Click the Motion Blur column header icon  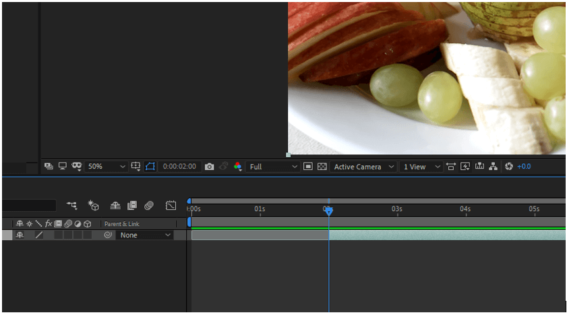point(67,224)
